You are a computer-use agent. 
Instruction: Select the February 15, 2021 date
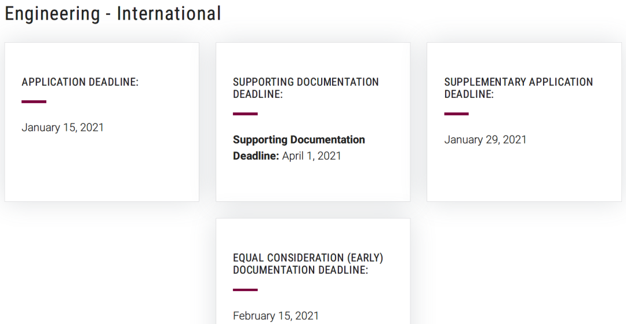click(x=276, y=316)
